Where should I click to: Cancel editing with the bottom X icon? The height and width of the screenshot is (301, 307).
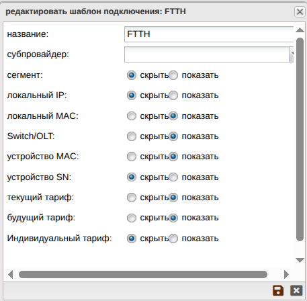pos(296,291)
